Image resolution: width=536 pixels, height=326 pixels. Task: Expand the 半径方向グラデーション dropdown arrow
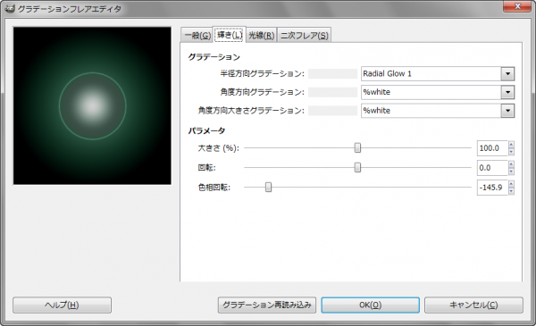[x=507, y=74]
